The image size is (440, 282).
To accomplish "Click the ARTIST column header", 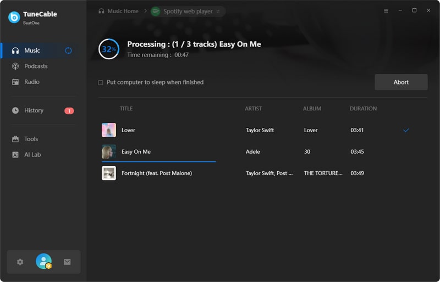I will [254, 109].
